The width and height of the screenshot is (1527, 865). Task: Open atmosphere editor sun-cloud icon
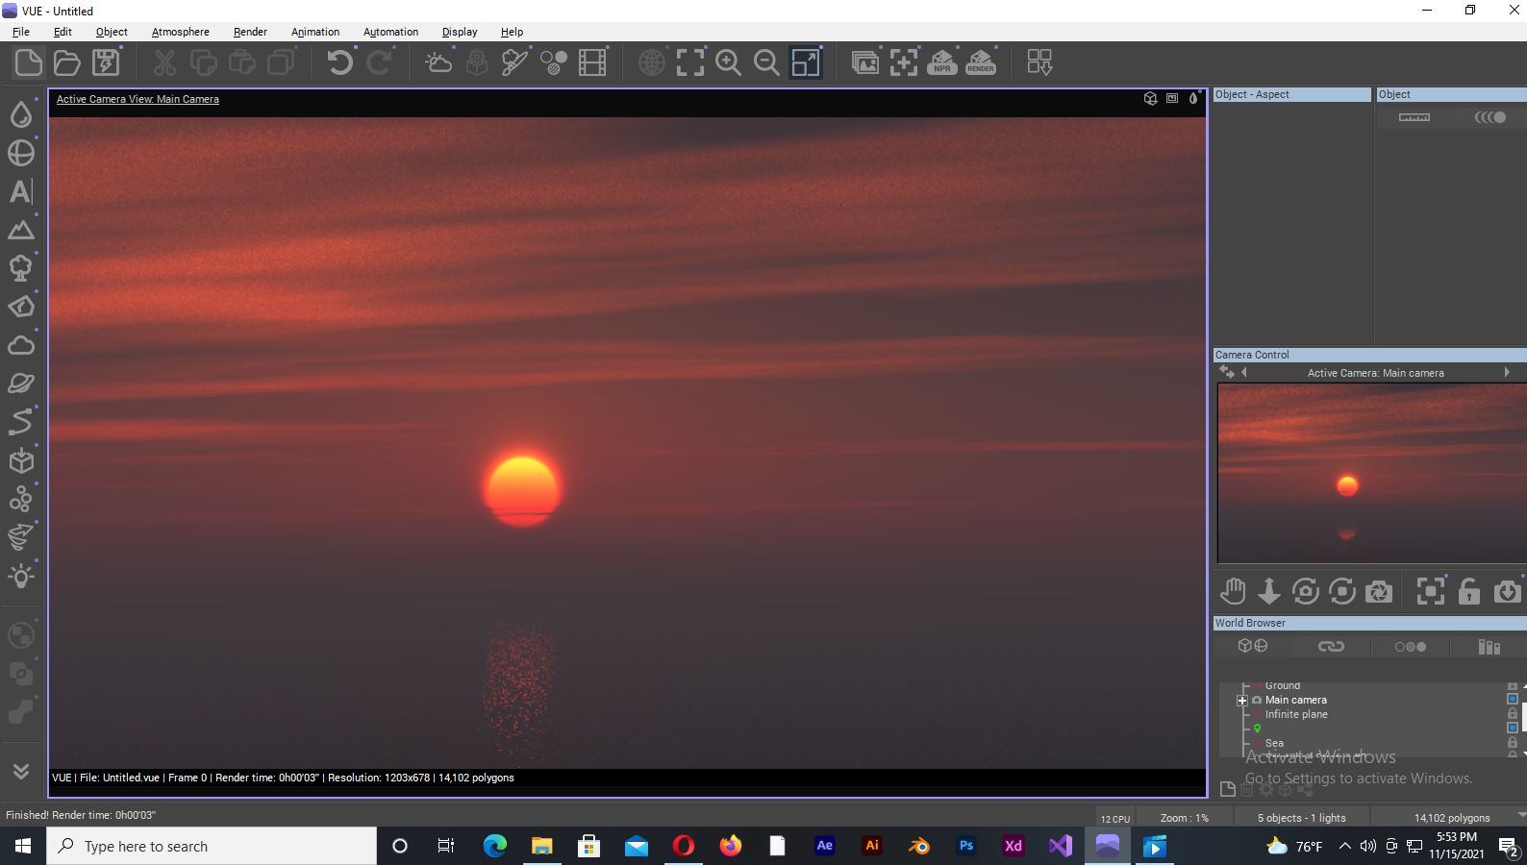pyautogui.click(x=438, y=63)
